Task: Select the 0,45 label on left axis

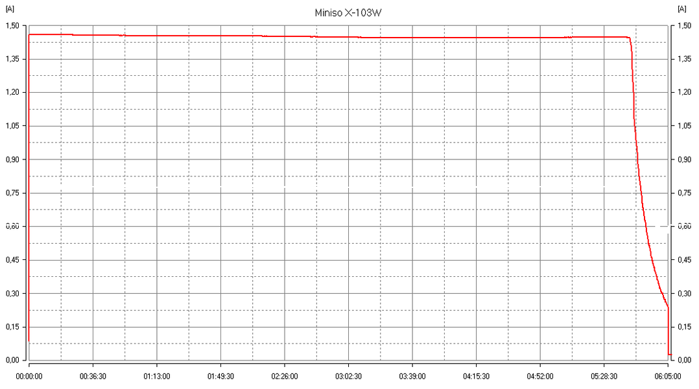Action: tap(12, 260)
